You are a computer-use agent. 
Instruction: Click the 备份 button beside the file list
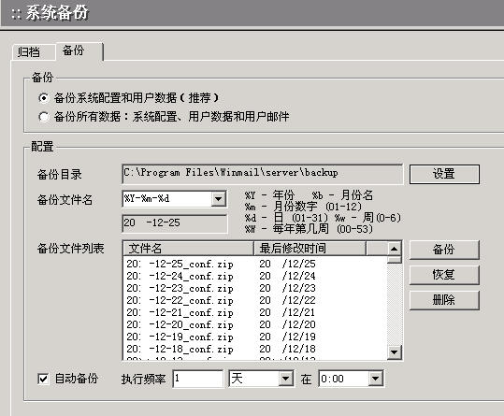pyautogui.click(x=444, y=250)
